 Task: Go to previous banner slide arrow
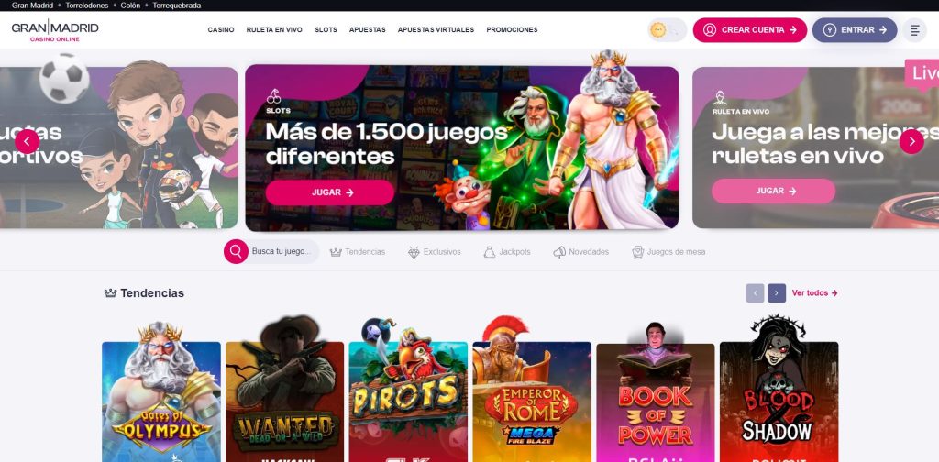coord(27,142)
